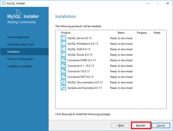Click the Connector/C++ 8.0.15 icon
This screenshot has height=131, width=173.
tap(63, 66)
